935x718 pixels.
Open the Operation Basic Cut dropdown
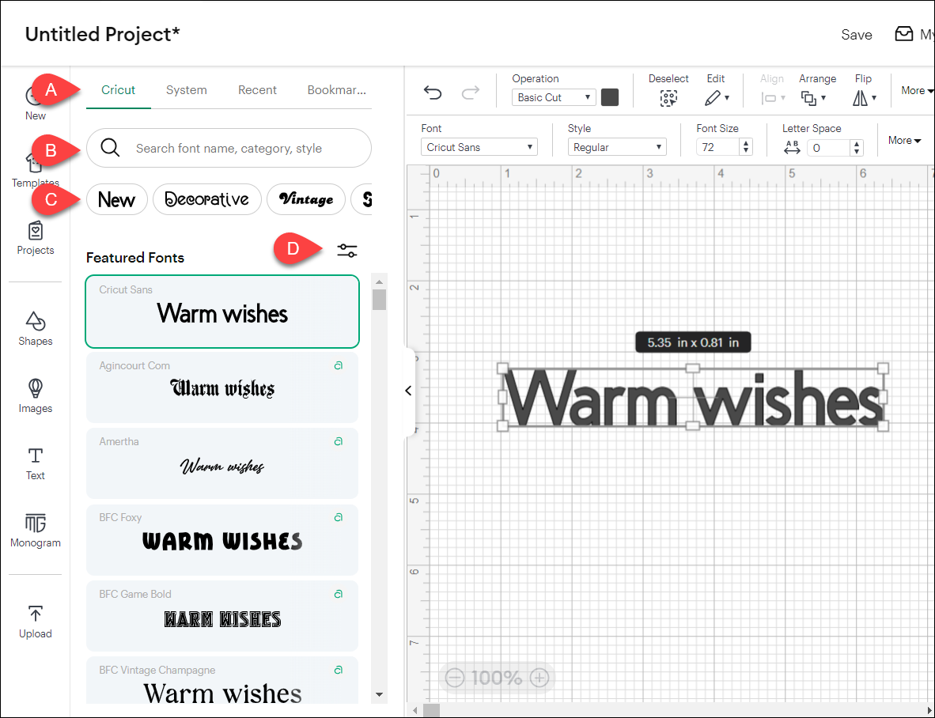pos(553,96)
